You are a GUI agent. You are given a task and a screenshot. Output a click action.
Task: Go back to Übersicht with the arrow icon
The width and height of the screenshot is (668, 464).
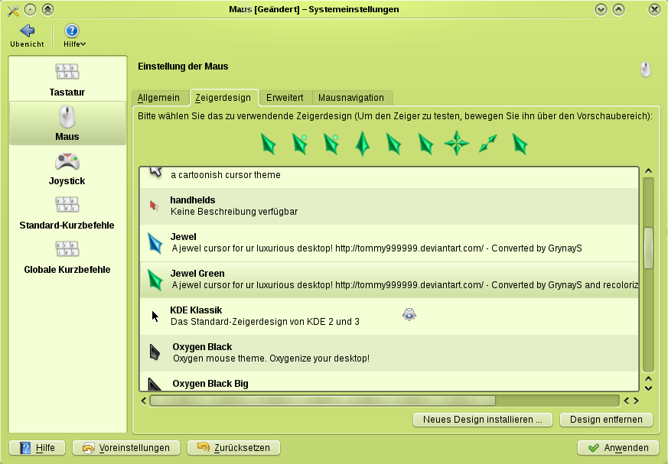click(27, 31)
